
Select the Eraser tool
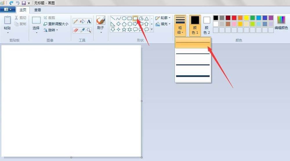click(76, 30)
